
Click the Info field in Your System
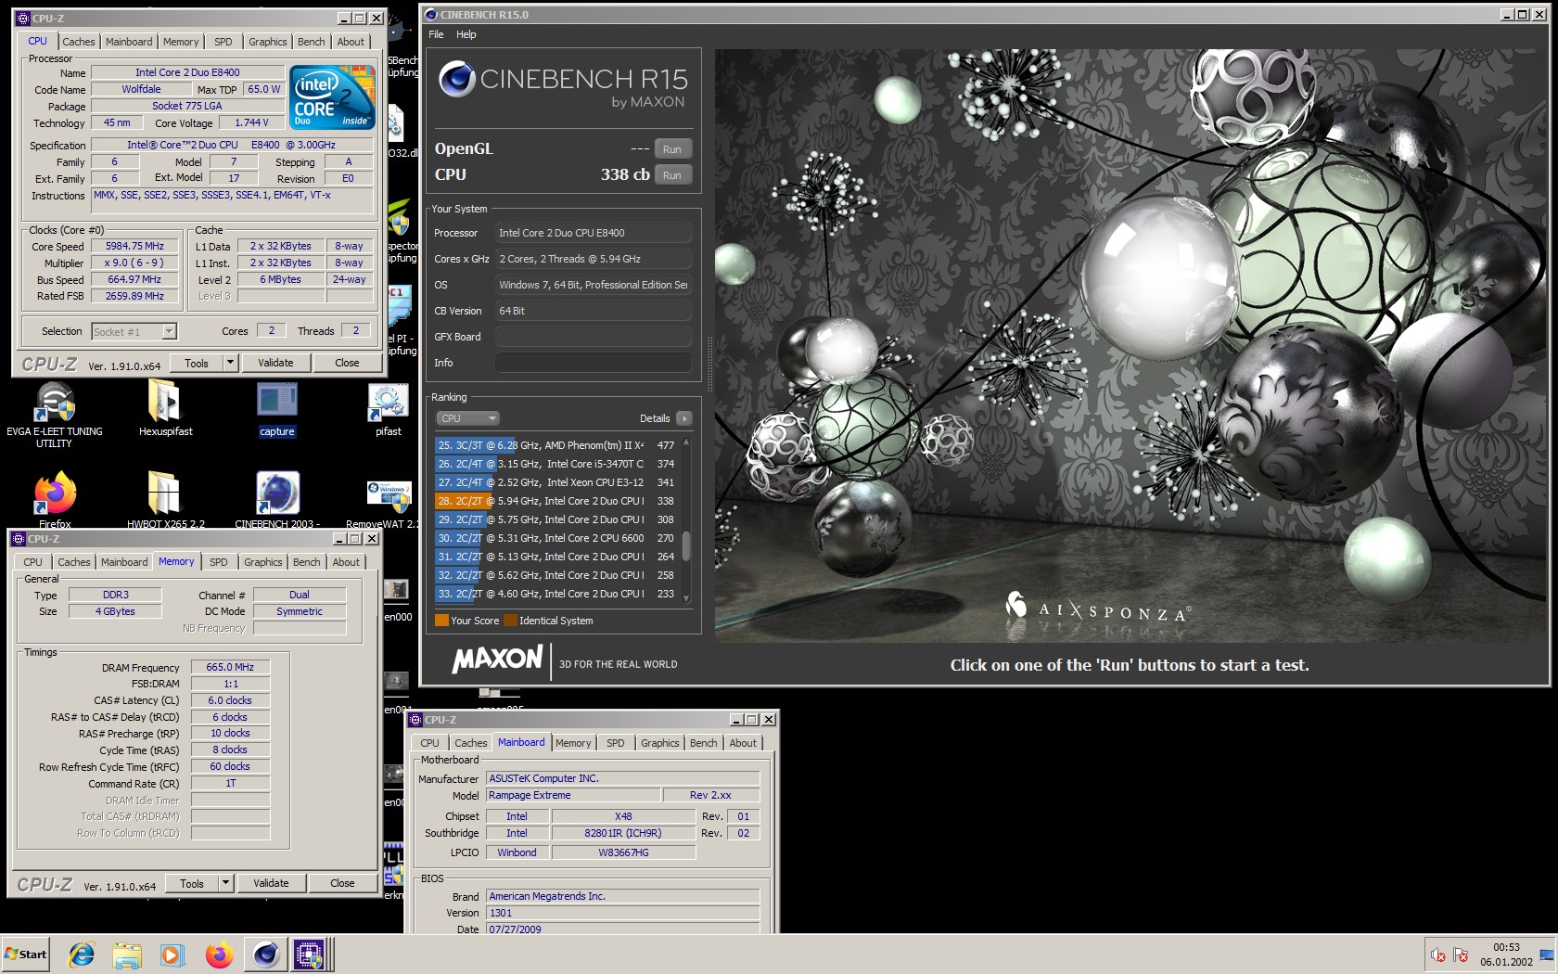click(x=594, y=363)
